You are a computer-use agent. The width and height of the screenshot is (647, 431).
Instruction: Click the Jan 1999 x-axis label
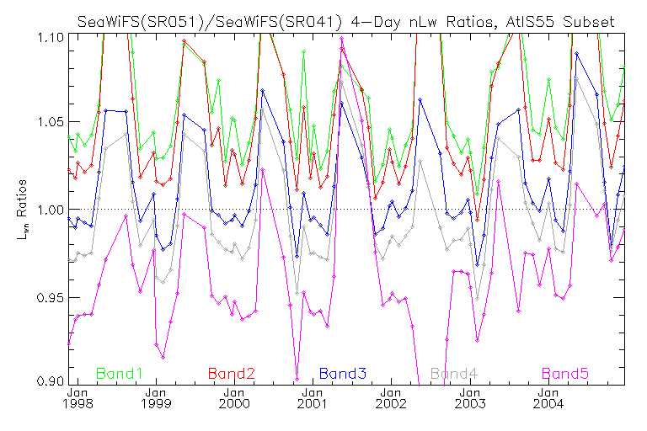click(x=156, y=398)
